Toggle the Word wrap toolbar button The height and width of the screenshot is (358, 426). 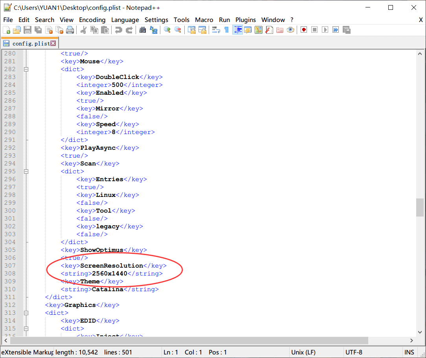coord(216,30)
